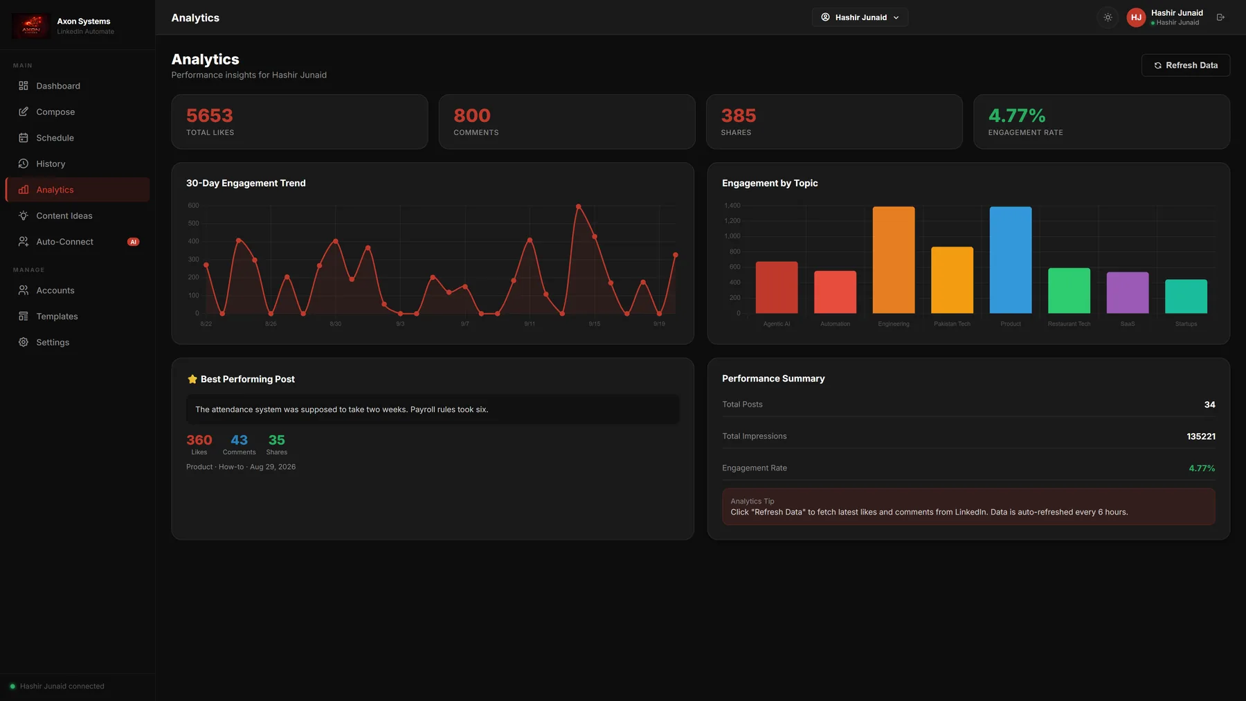Click the 35 Shares stat
This screenshot has width=1246, height=701.
click(x=277, y=445)
